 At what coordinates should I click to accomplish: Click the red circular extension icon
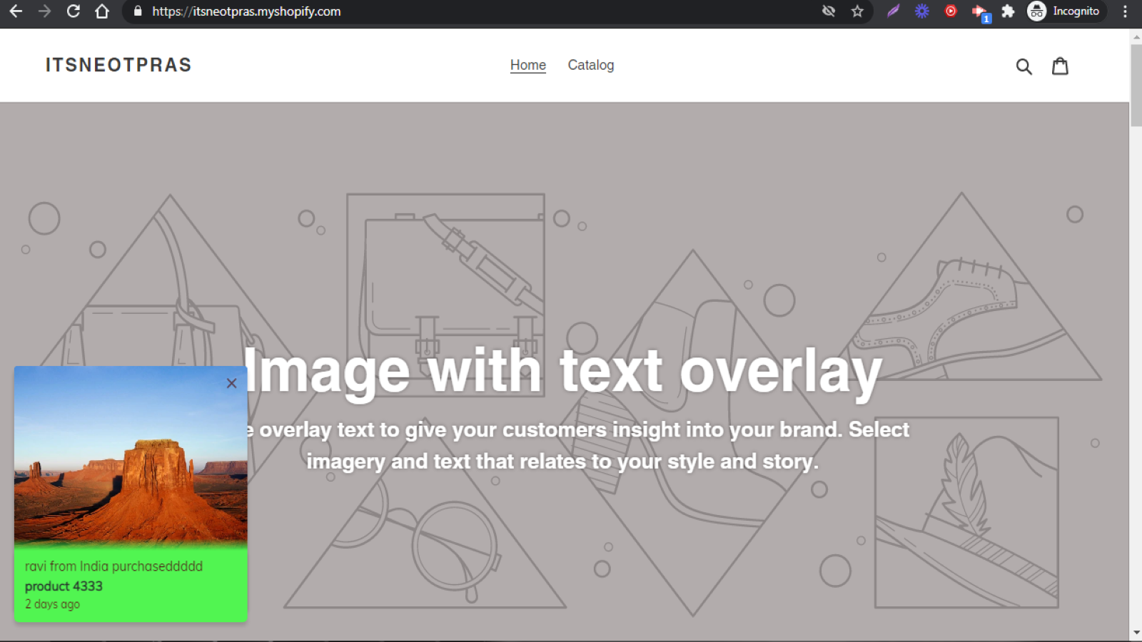click(950, 11)
